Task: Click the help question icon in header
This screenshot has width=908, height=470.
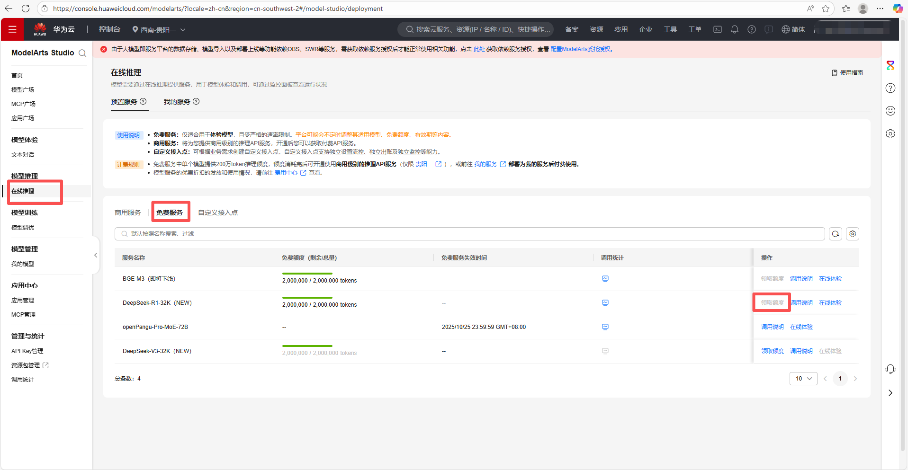Action: point(752,29)
